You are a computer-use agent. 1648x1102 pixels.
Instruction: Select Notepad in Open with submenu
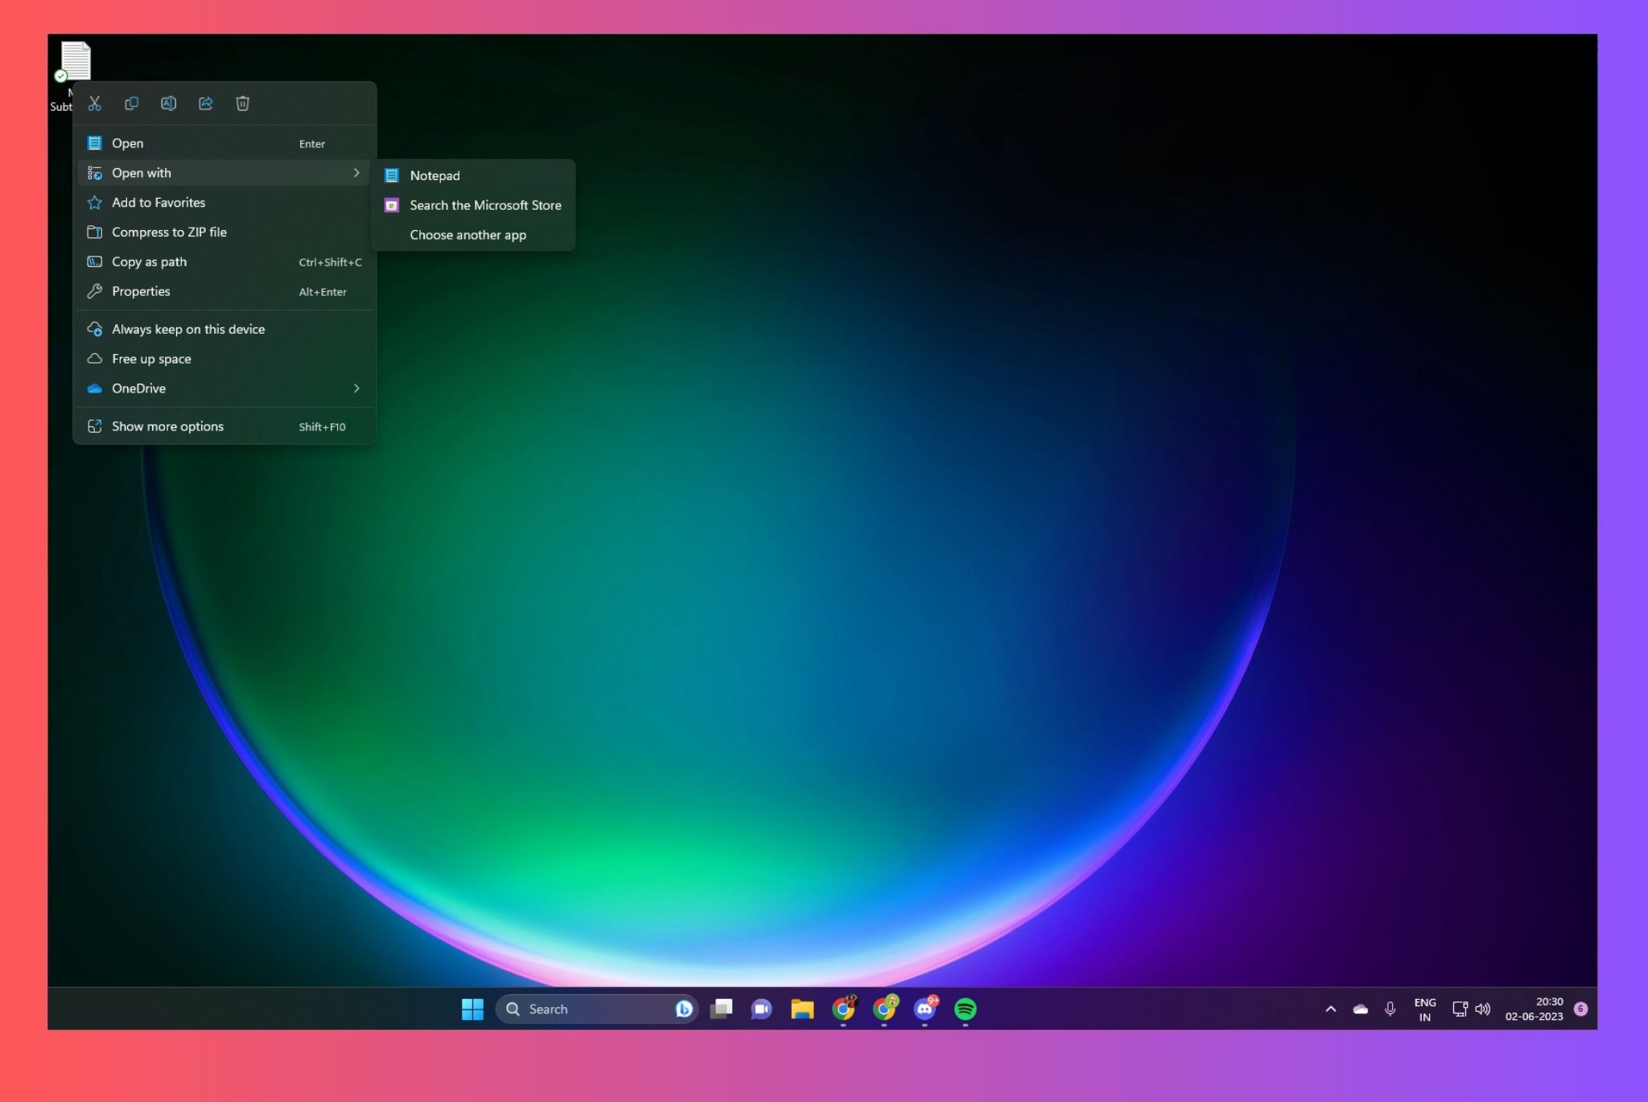pyautogui.click(x=435, y=175)
